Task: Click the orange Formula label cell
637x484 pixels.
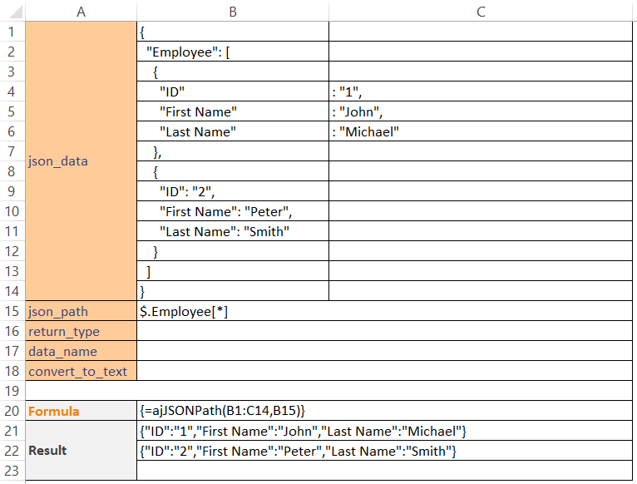Action: click(81, 411)
